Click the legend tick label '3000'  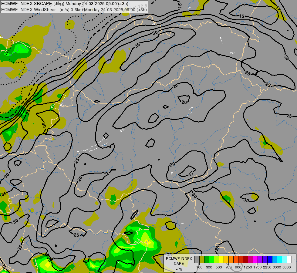tap(277, 267)
